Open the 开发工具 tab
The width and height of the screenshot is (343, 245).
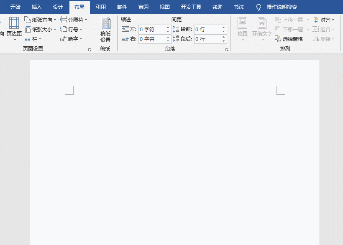[x=191, y=7]
